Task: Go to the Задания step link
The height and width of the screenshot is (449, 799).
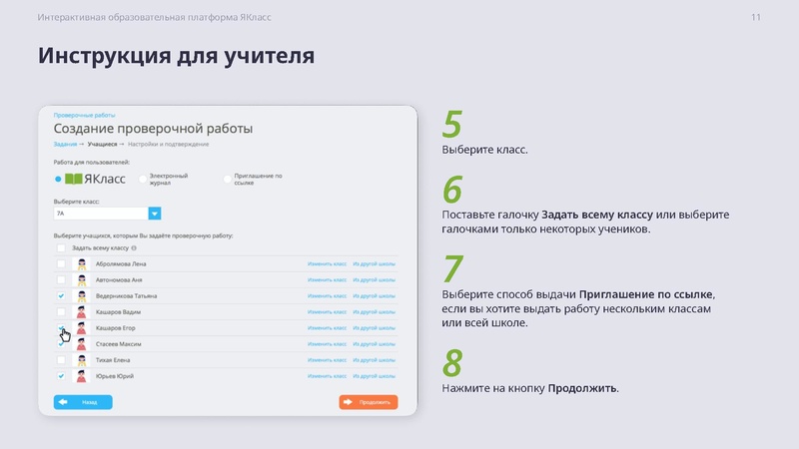Action: (65, 144)
